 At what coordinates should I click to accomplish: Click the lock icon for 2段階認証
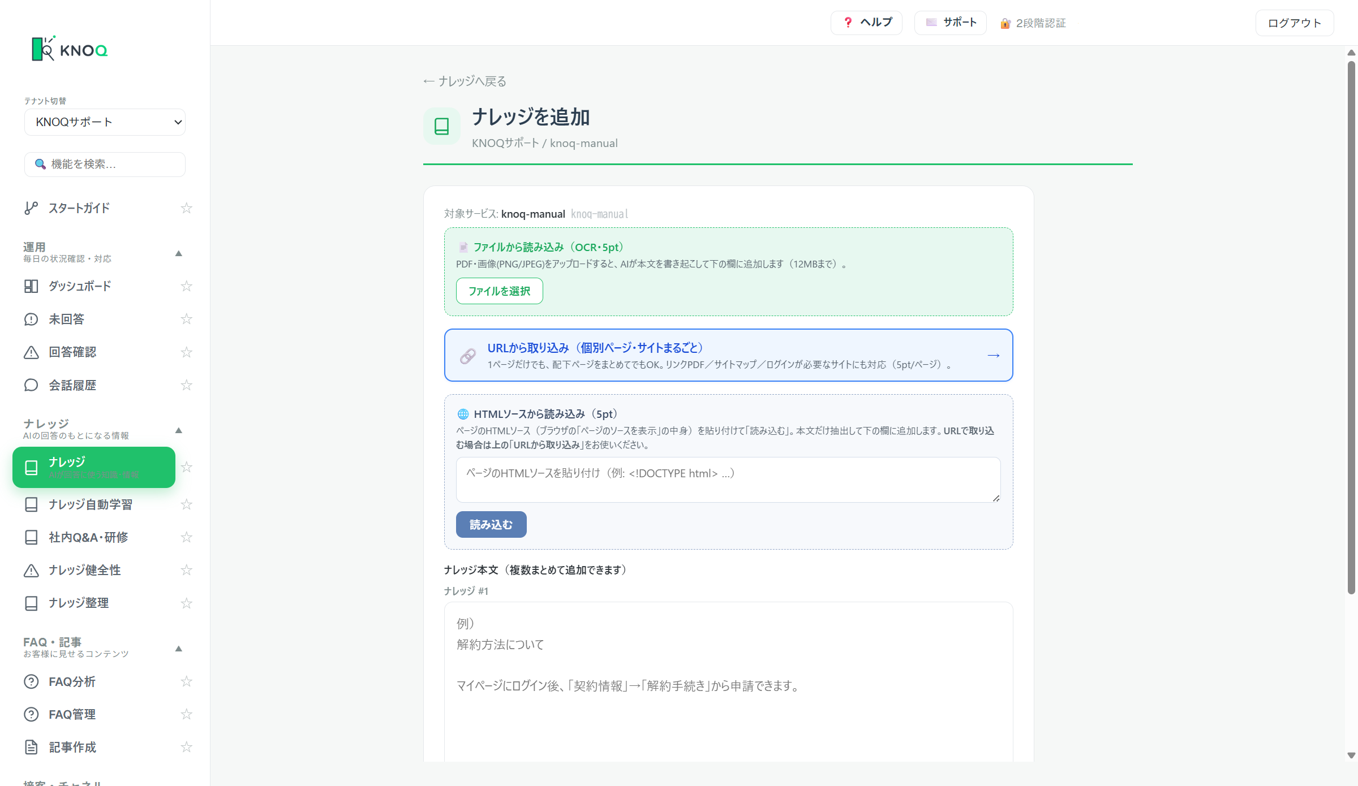[1005, 23]
